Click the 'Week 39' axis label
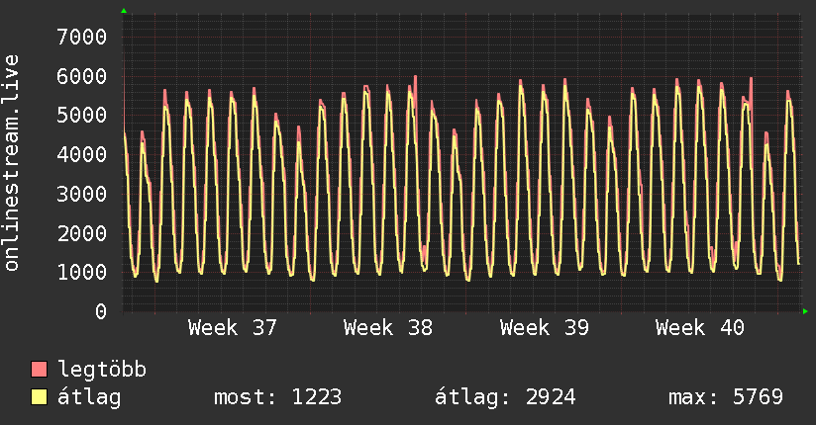816x425 pixels. pos(545,328)
